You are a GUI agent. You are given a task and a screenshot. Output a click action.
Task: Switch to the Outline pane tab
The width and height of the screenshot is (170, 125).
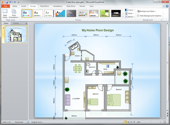point(16,23)
